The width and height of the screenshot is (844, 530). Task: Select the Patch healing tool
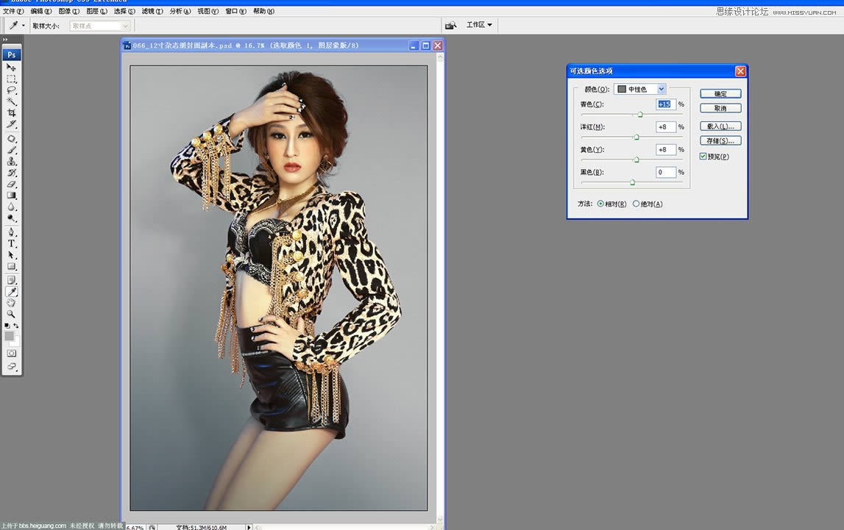11,139
